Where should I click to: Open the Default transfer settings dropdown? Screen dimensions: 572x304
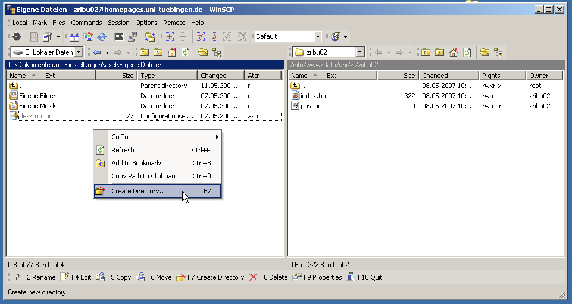click(x=318, y=36)
